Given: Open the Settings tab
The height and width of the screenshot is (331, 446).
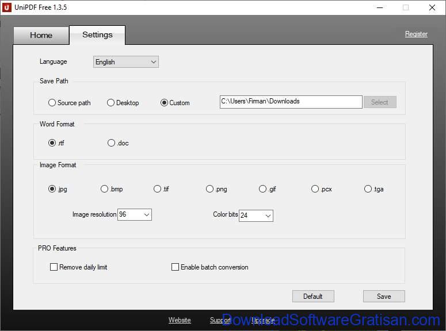Looking at the screenshot, I should click(97, 34).
